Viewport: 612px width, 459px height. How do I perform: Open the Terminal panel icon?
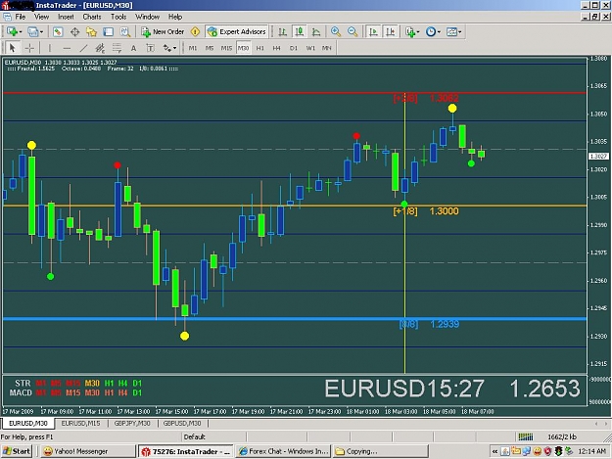(108, 31)
